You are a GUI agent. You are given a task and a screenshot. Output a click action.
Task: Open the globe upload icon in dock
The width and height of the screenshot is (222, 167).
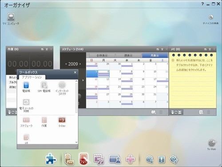[x=150, y=159]
